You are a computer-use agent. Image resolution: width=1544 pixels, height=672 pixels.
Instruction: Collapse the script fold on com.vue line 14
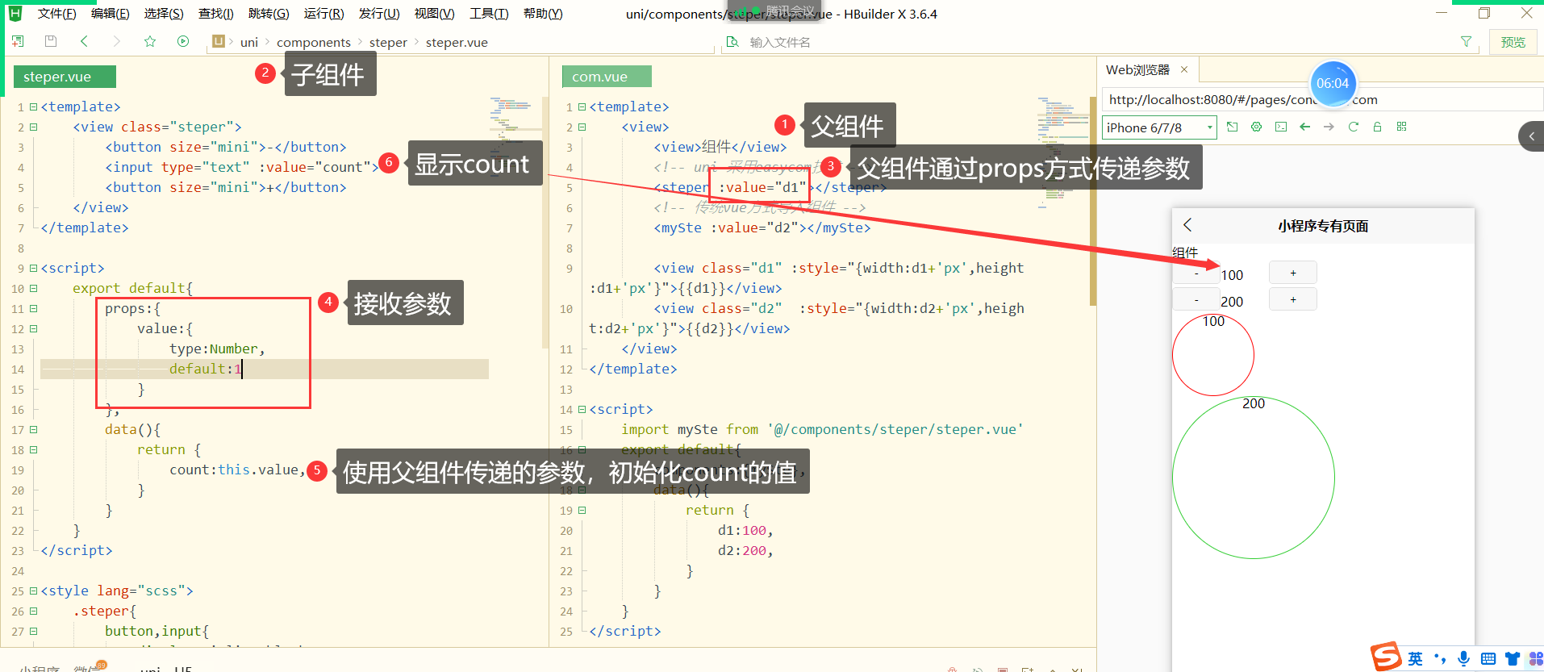[x=582, y=409]
